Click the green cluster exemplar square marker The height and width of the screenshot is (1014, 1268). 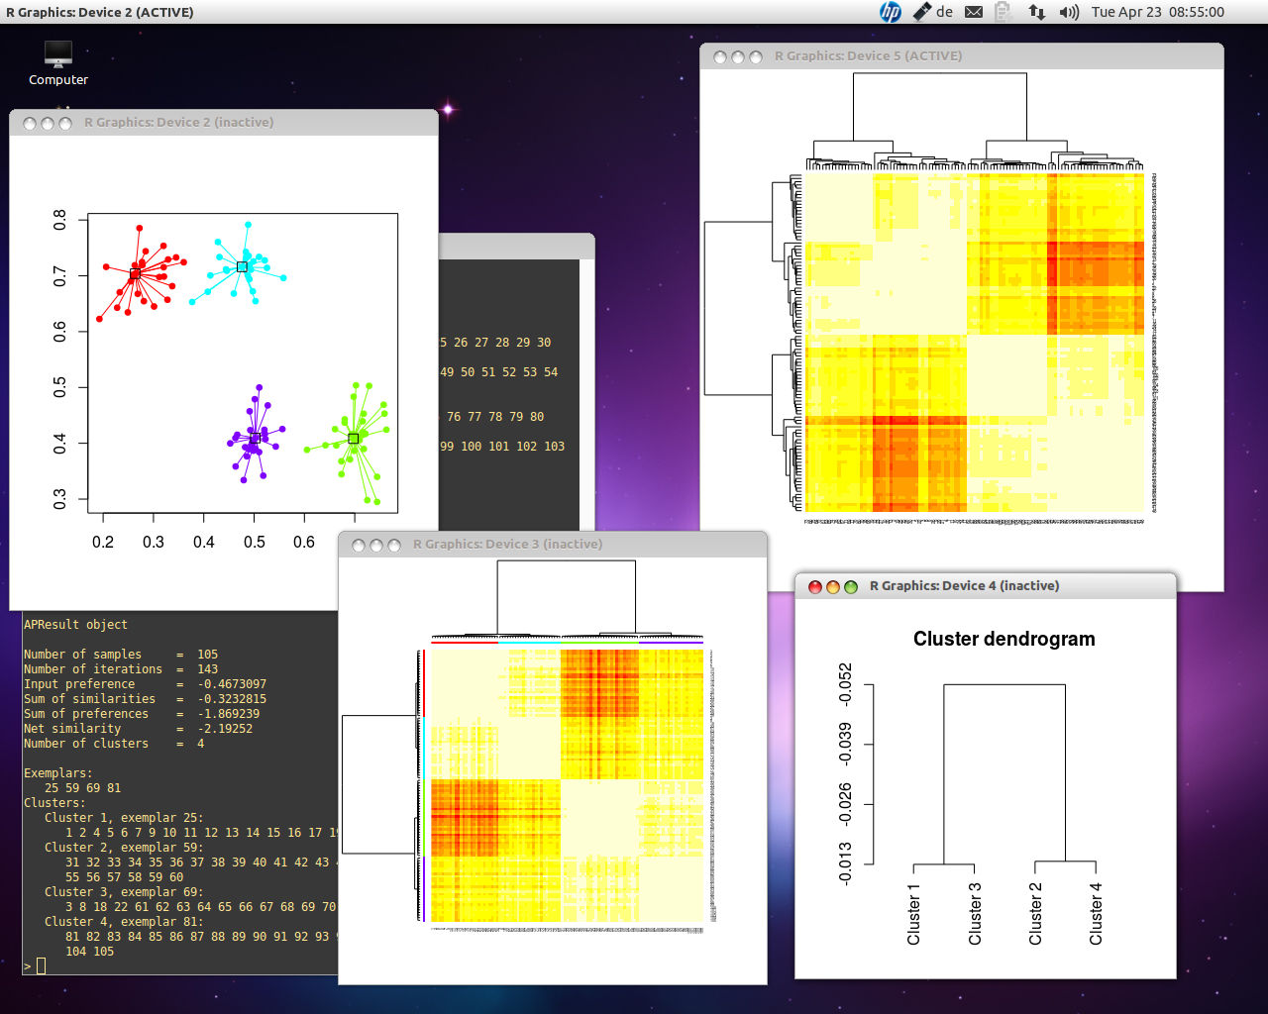tap(354, 439)
